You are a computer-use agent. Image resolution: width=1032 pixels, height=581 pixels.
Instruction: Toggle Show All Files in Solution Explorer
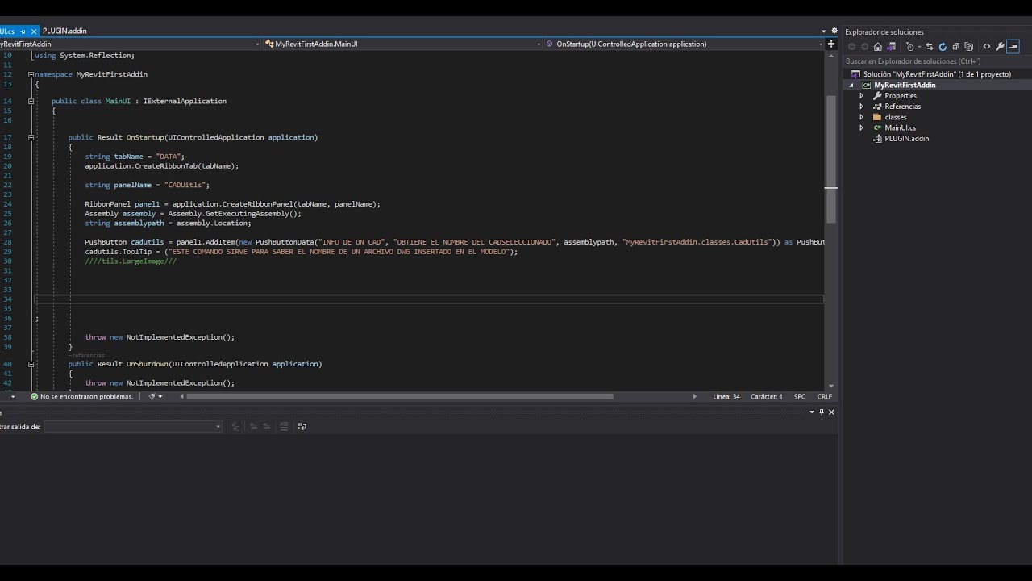(968, 47)
